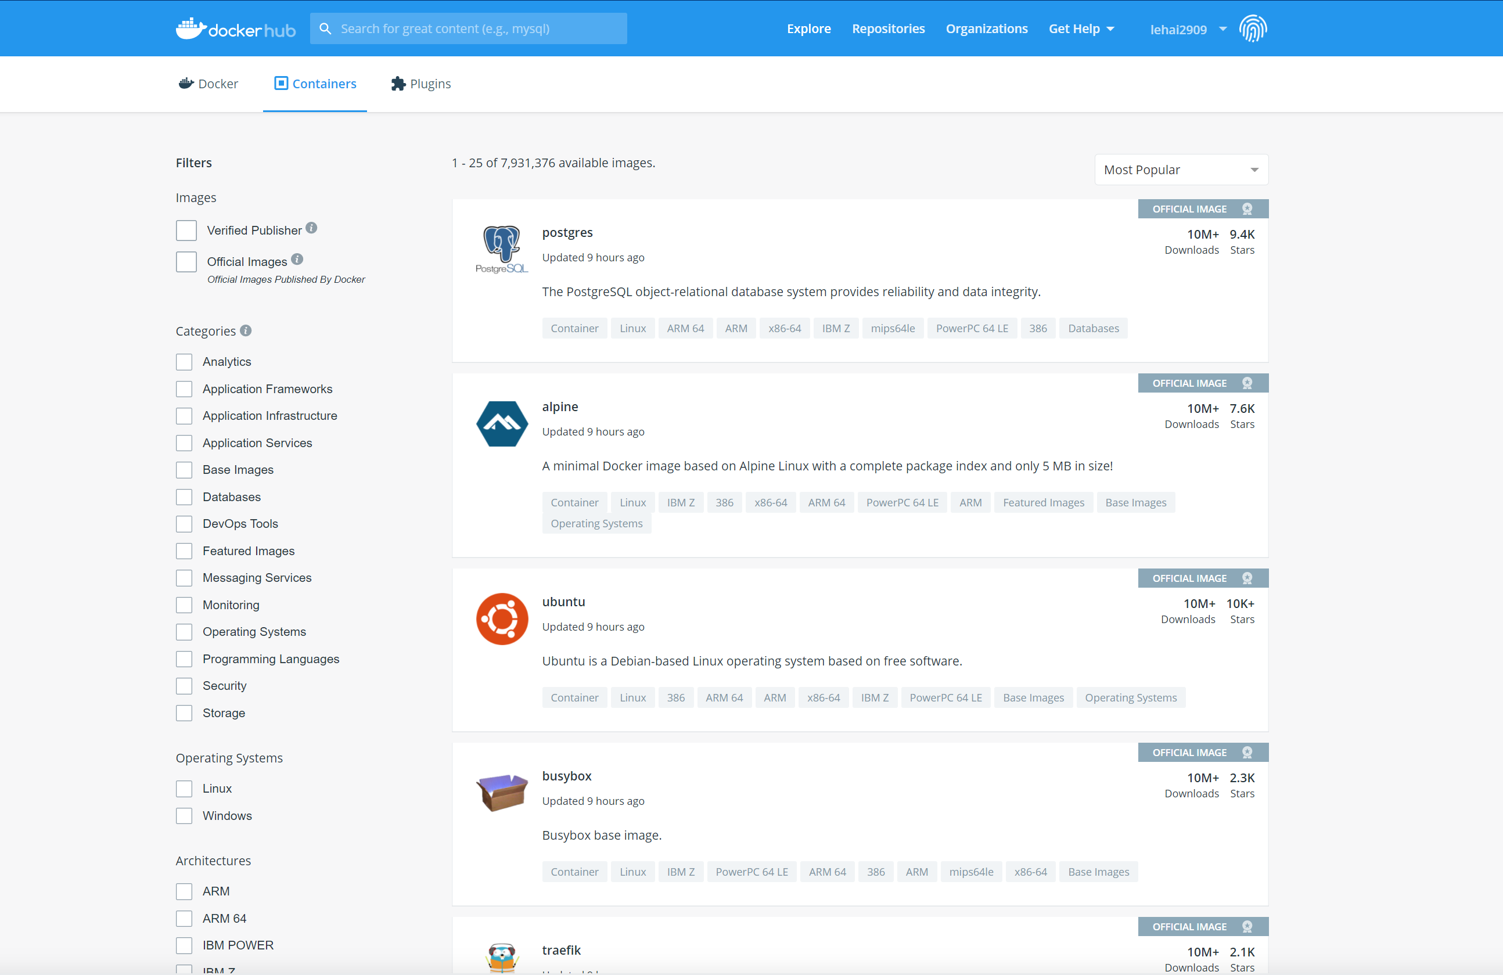
Task: Open the postgres image title link
Action: [x=567, y=232]
